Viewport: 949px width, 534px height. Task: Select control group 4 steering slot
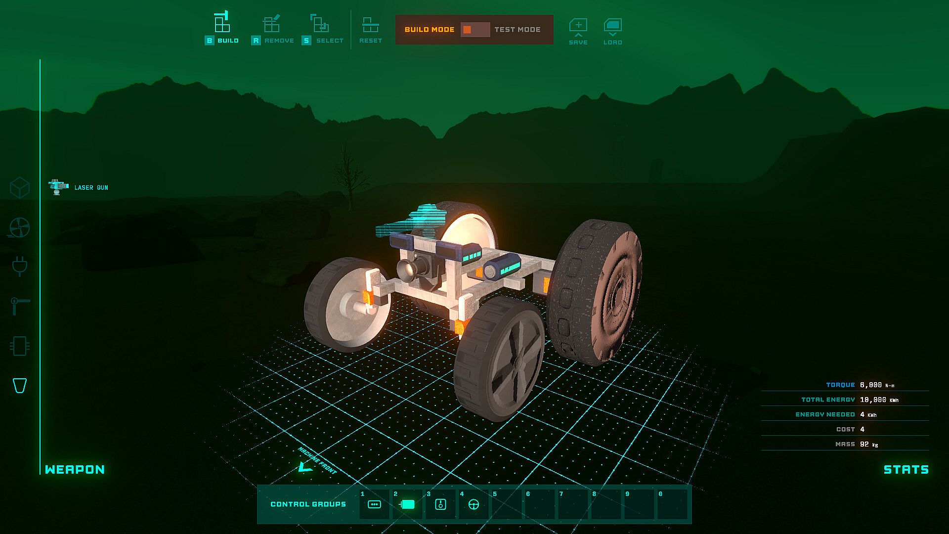(x=474, y=504)
